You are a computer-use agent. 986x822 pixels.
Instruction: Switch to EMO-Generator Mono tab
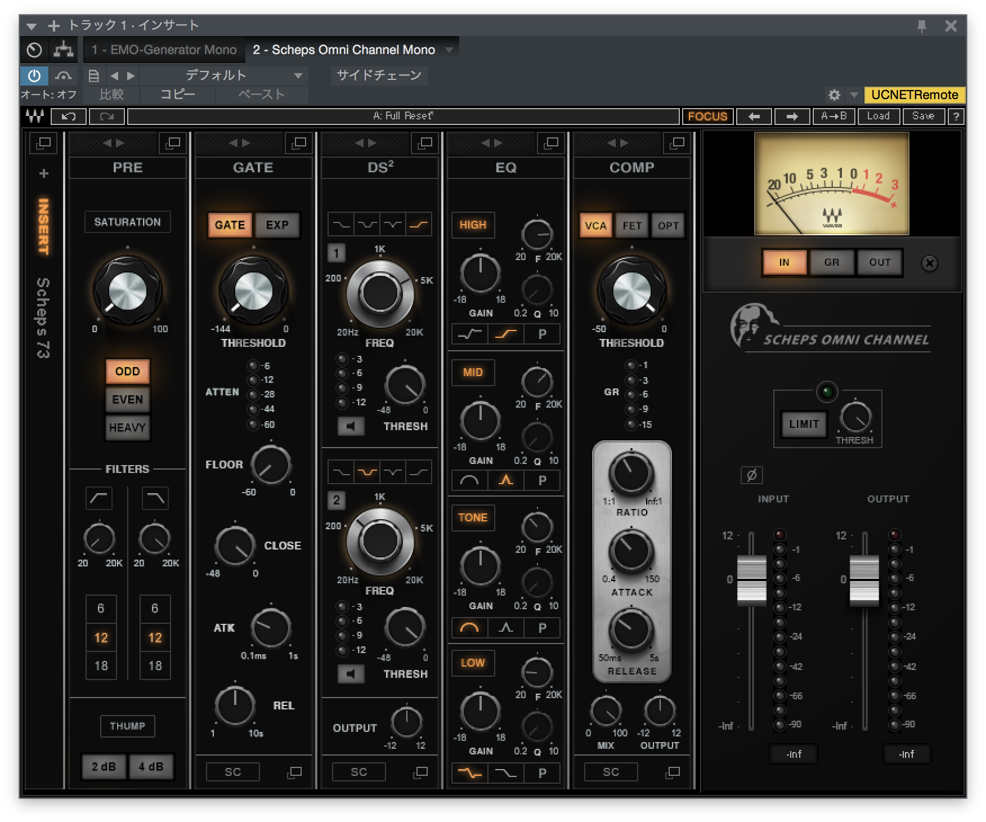[164, 50]
